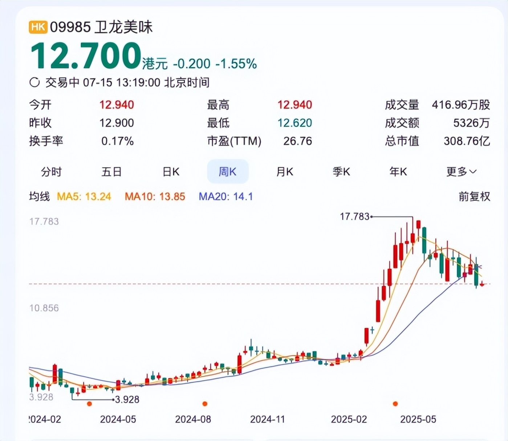Click orange event dot near 2024-08

(205, 404)
